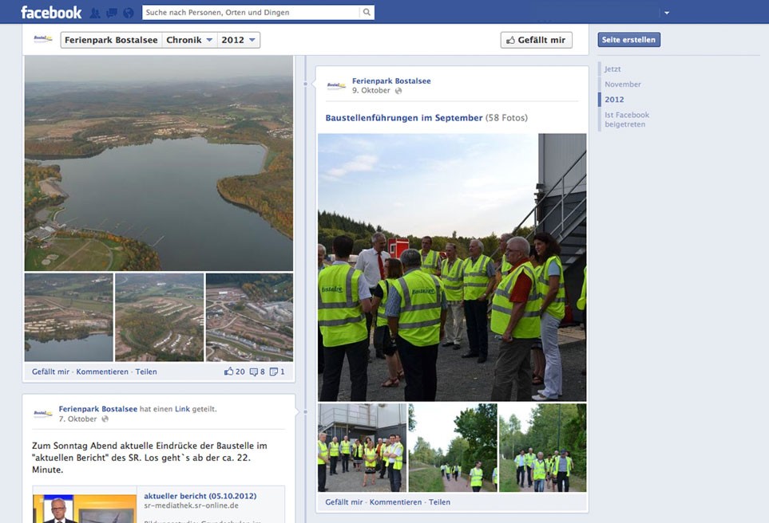Click Kommentieren under the Baustellenführungen album
Viewport: 769px width, 523px height.
click(395, 502)
